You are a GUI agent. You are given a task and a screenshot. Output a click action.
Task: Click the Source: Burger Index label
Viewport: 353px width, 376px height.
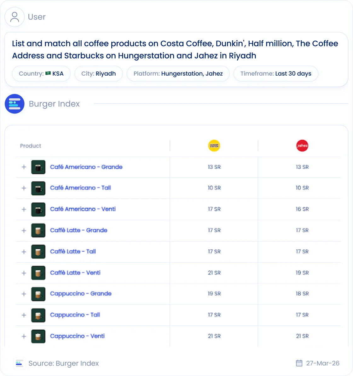tap(64, 363)
